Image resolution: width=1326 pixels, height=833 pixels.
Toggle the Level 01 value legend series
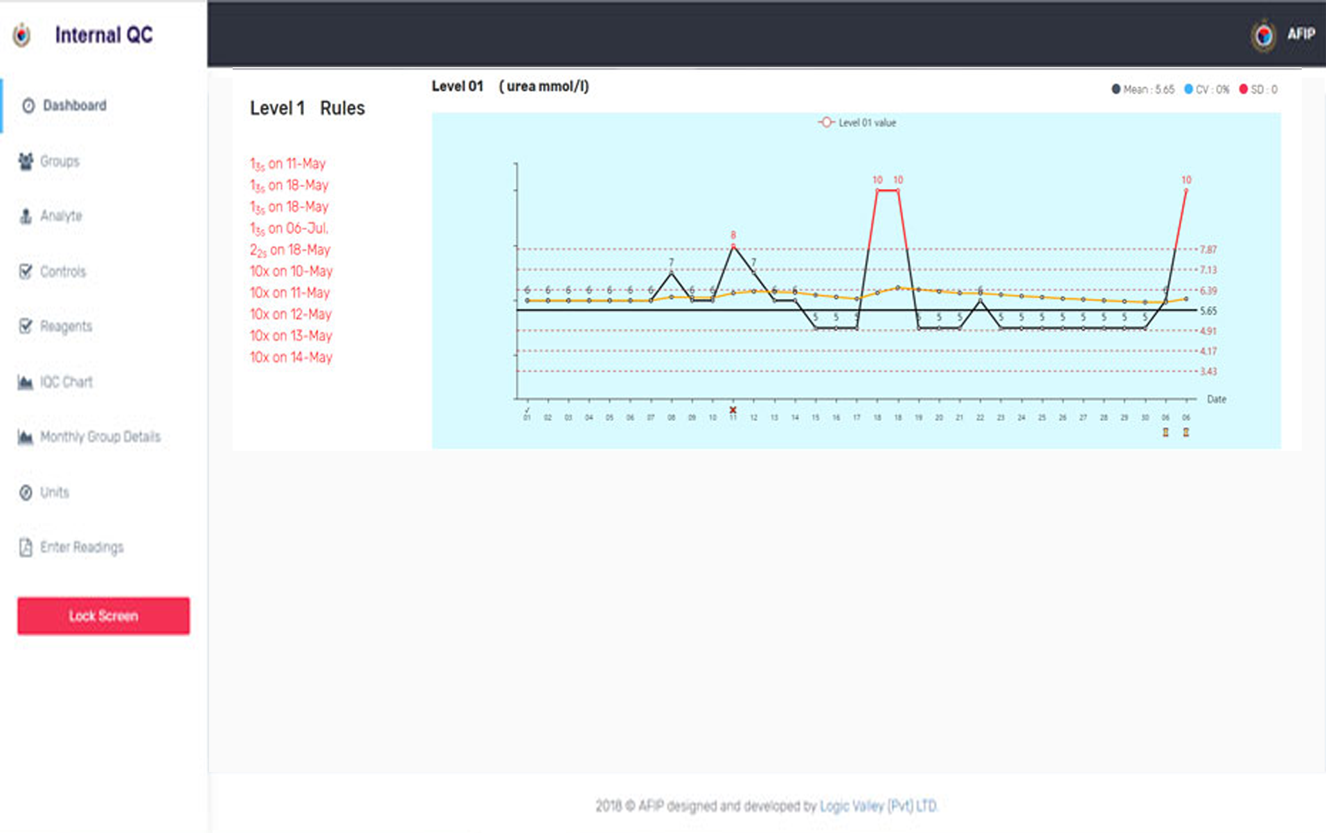coord(857,123)
